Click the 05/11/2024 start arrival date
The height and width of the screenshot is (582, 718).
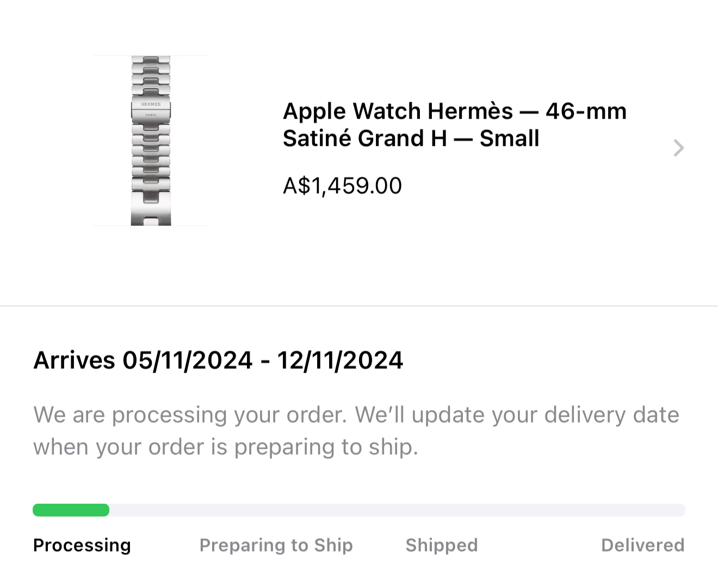click(x=187, y=360)
